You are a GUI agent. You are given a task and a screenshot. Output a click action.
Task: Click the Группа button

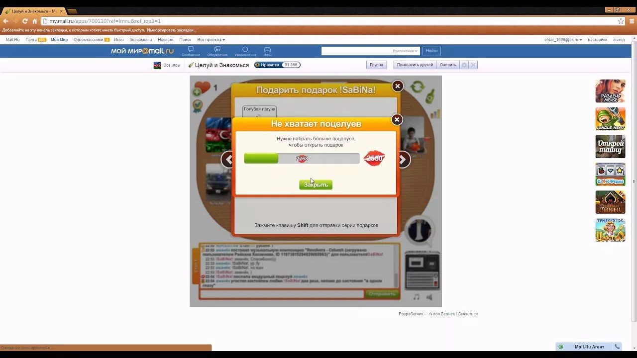pos(377,65)
